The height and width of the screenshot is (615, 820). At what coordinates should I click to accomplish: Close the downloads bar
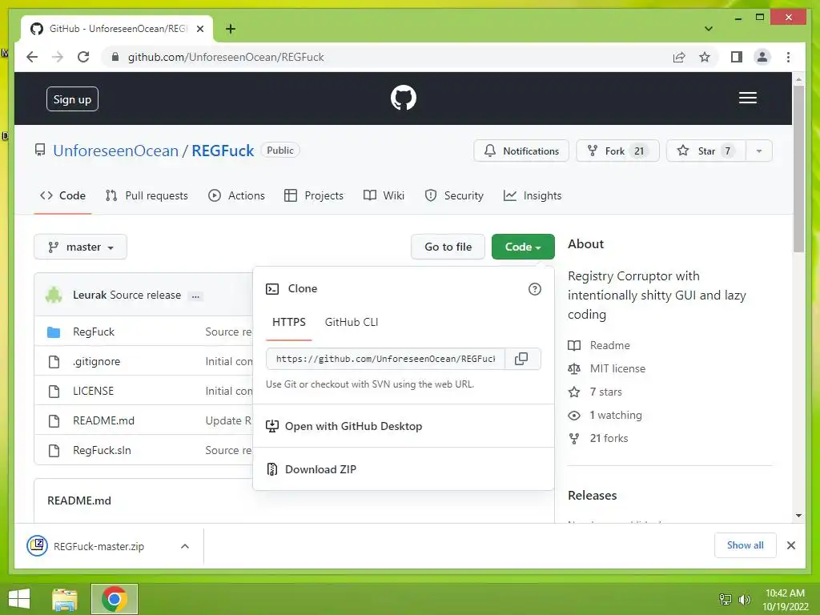click(x=790, y=545)
